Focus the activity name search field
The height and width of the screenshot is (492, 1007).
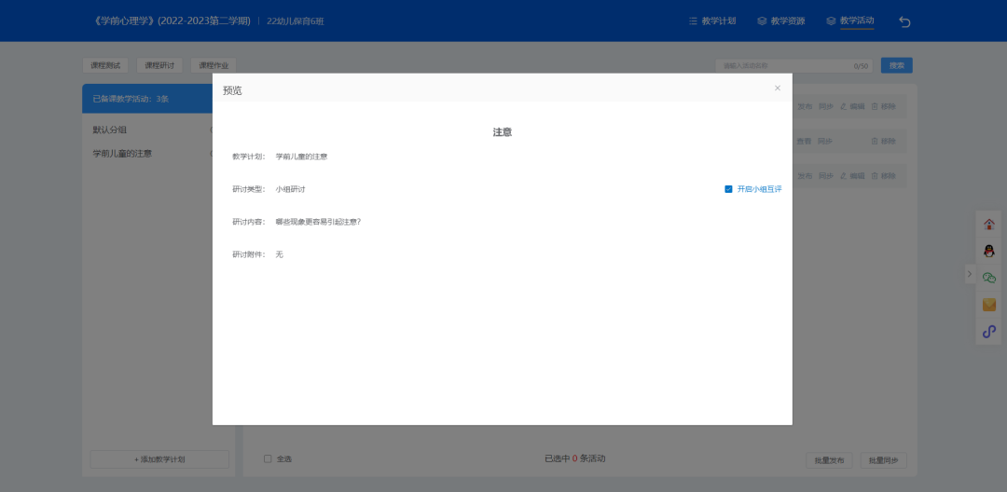(793, 65)
